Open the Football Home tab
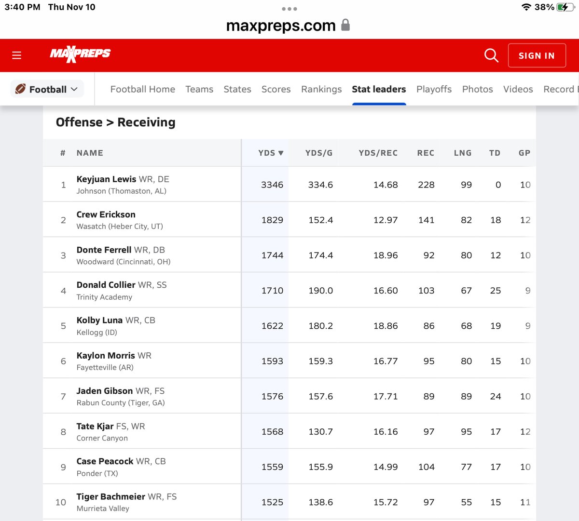579x521 pixels. (x=143, y=89)
